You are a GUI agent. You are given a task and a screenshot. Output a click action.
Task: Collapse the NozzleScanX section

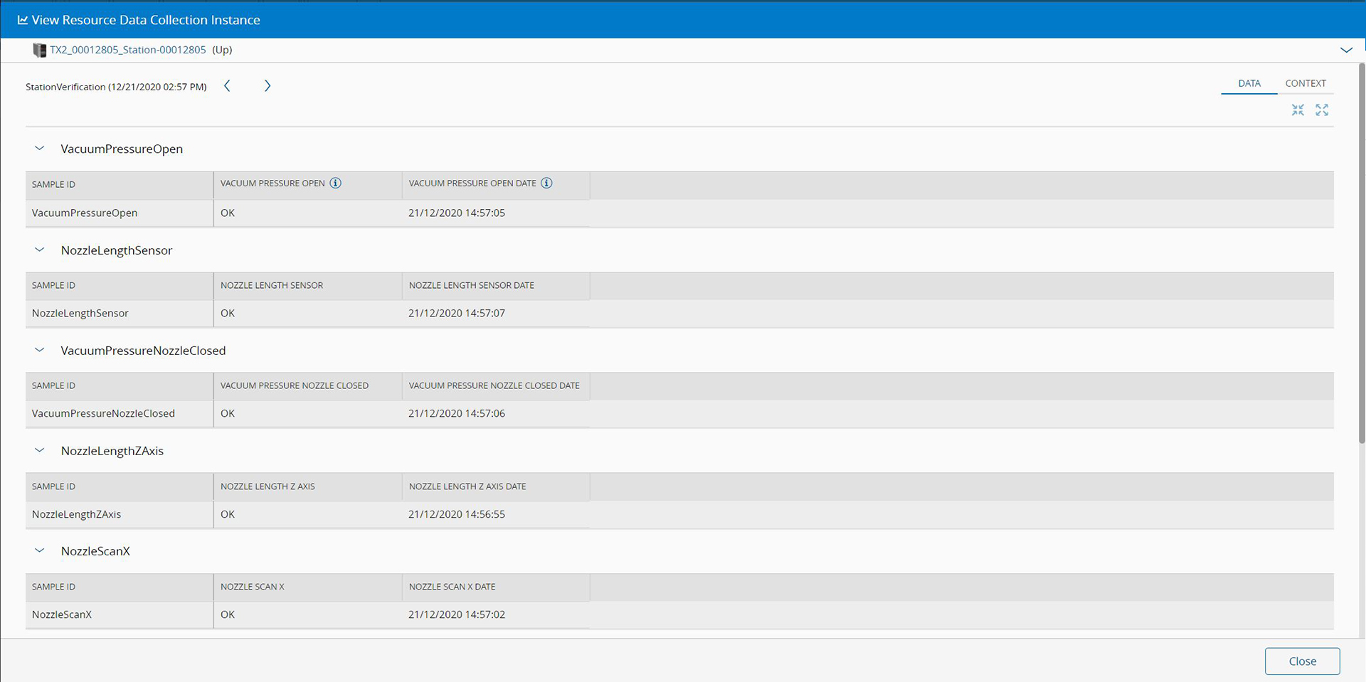(x=40, y=551)
